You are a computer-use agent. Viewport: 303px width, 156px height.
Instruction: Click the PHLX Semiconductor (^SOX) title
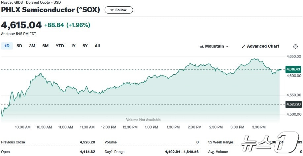click(x=50, y=10)
